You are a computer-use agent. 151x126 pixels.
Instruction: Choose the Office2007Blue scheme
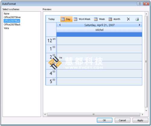[12, 21]
